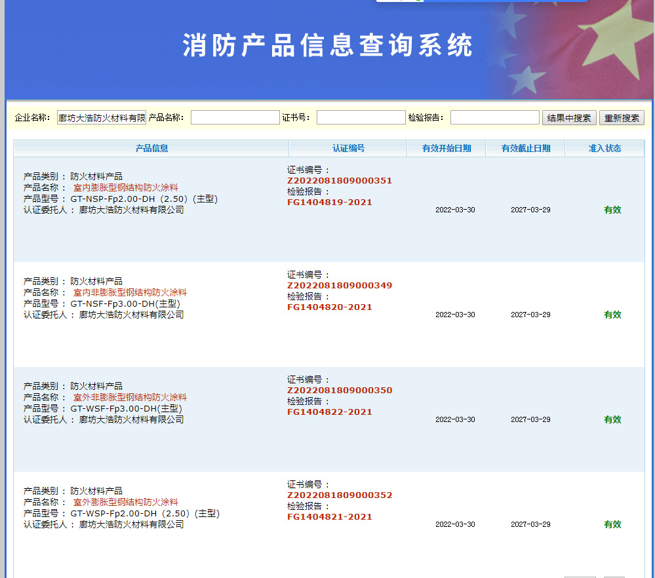Image resolution: width=655 pixels, height=578 pixels.
Task: Click the 结果中搜索 button
Action: [569, 118]
